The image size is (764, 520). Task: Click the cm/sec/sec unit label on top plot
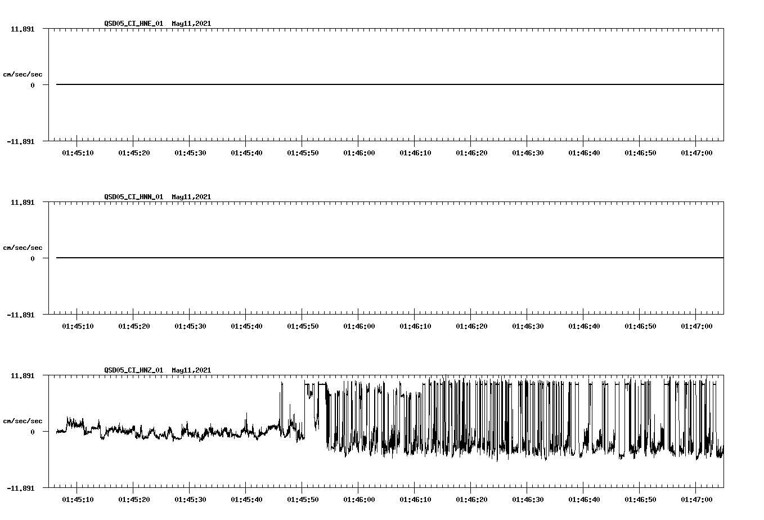point(23,74)
